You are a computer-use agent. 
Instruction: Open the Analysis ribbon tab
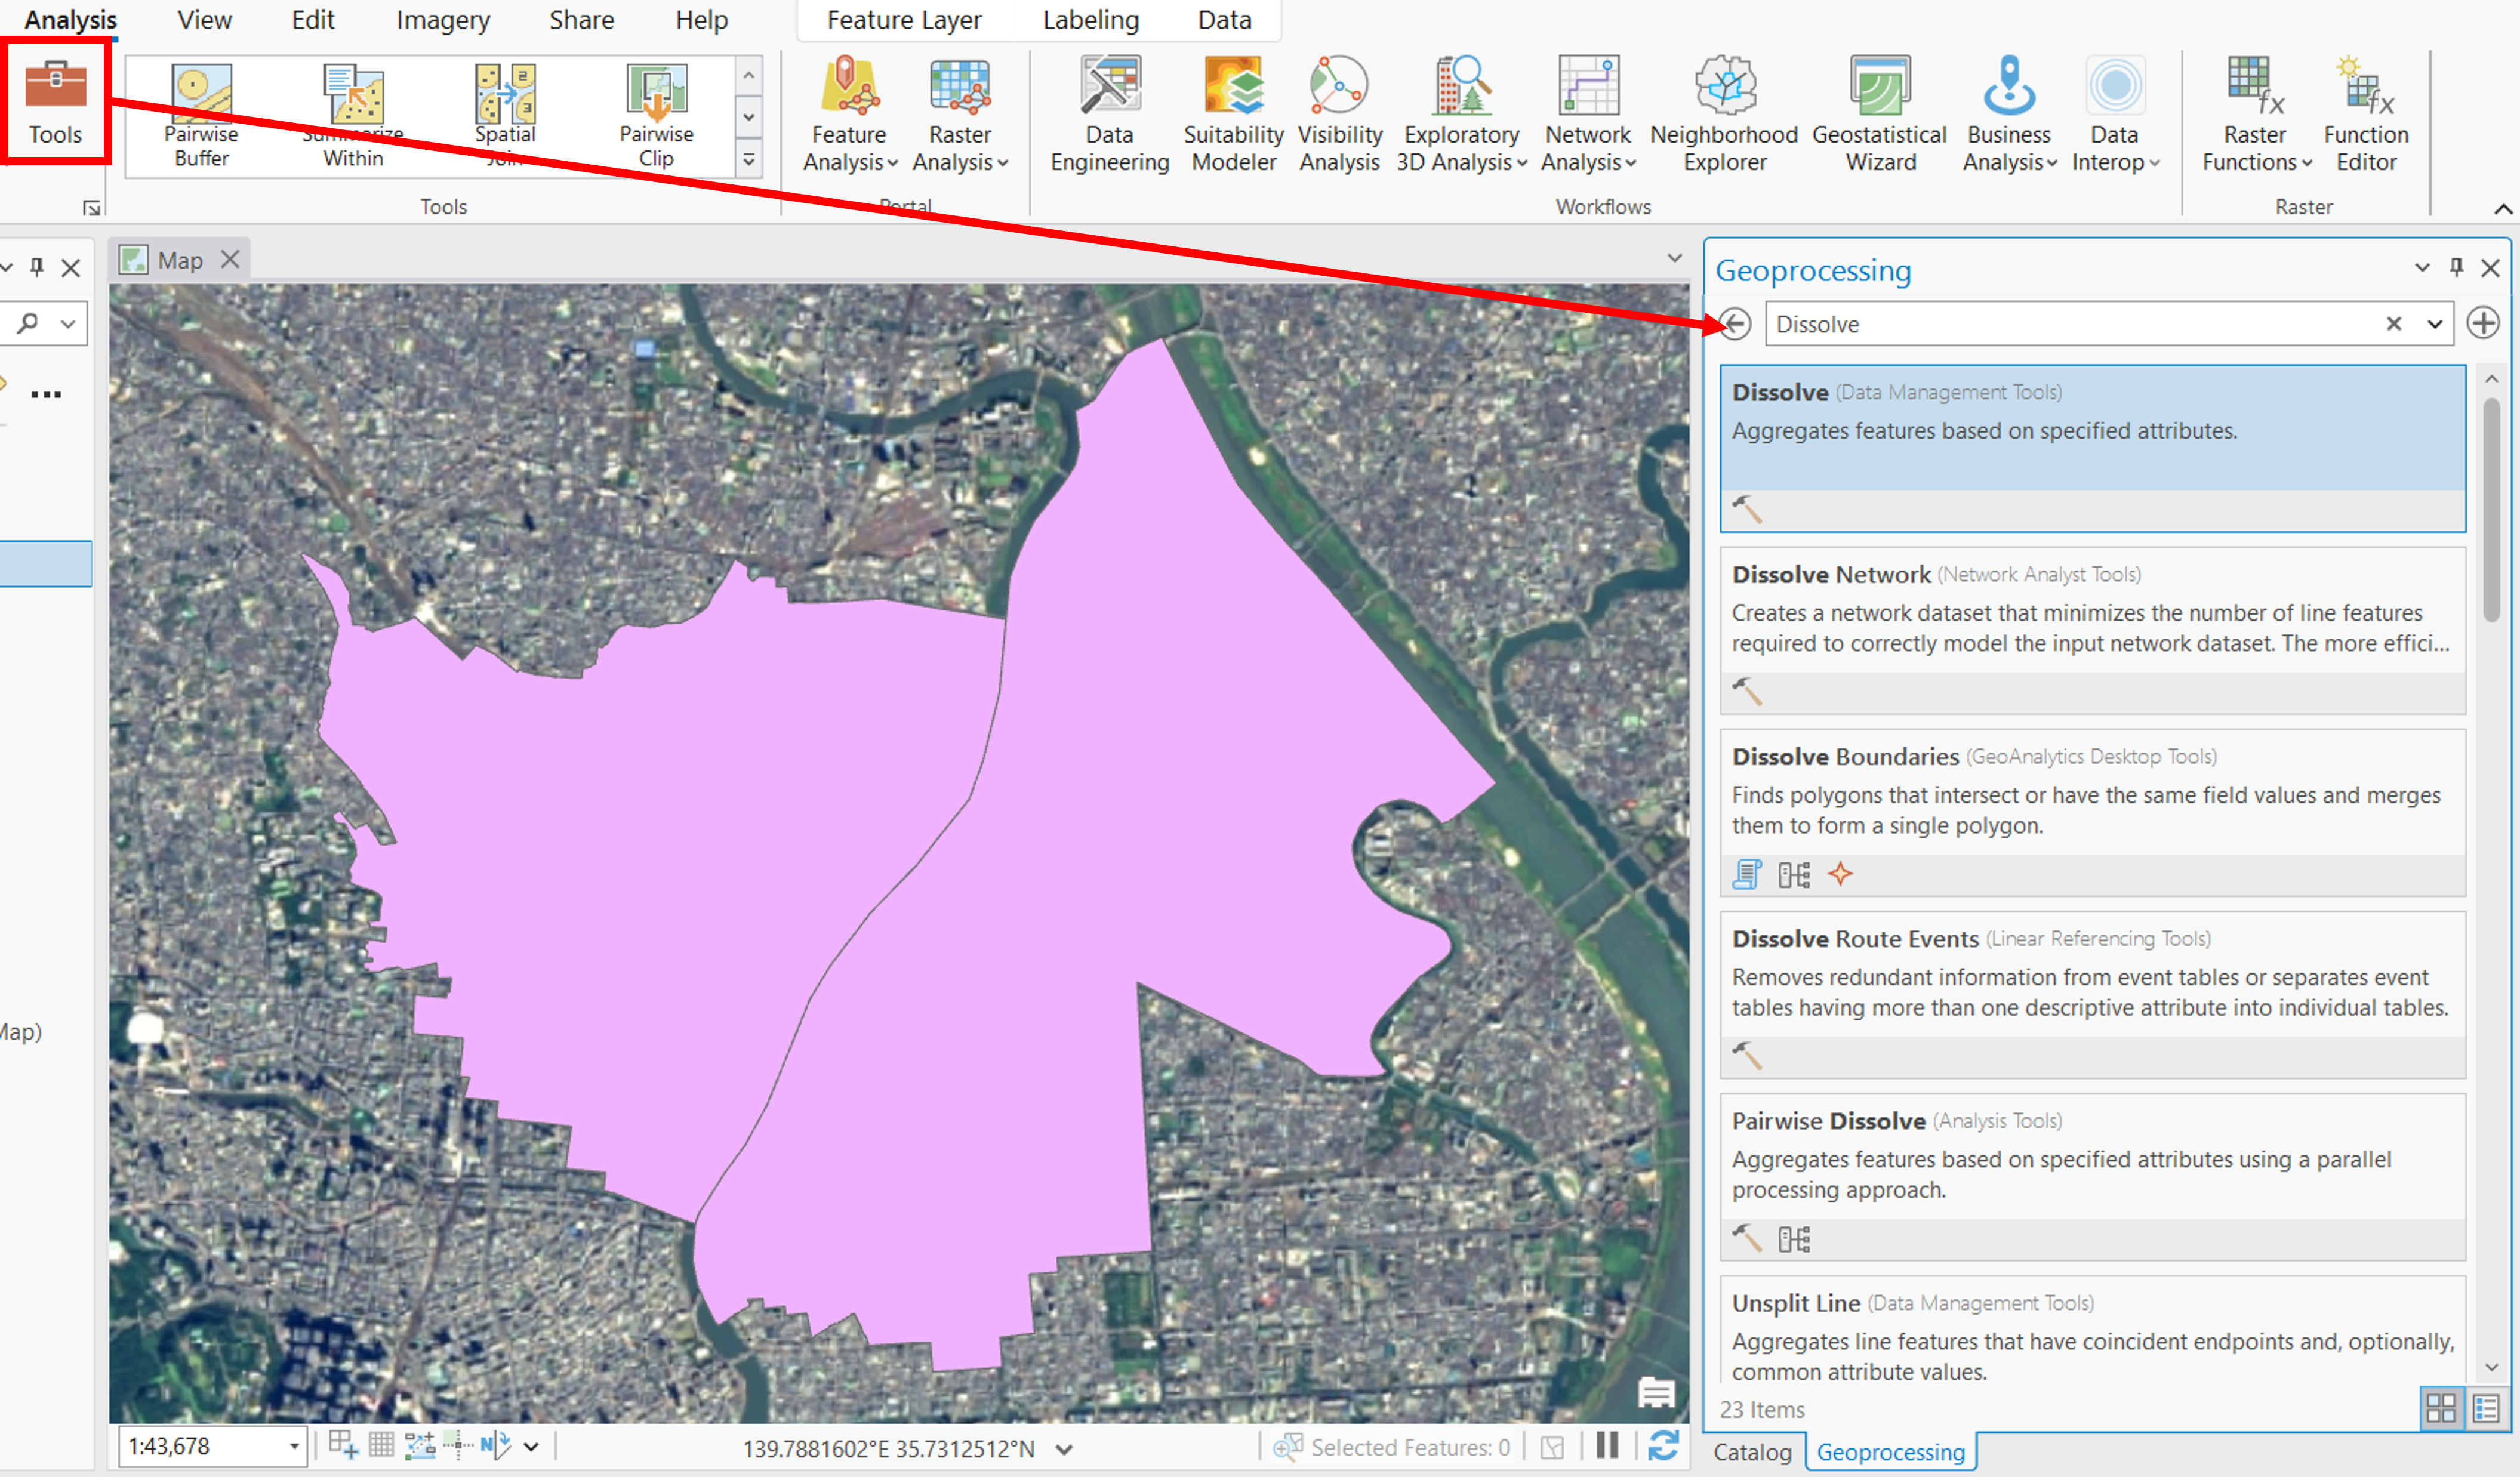[70, 20]
